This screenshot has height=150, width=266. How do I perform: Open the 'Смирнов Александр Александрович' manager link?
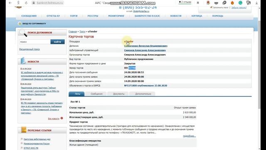point(145,50)
